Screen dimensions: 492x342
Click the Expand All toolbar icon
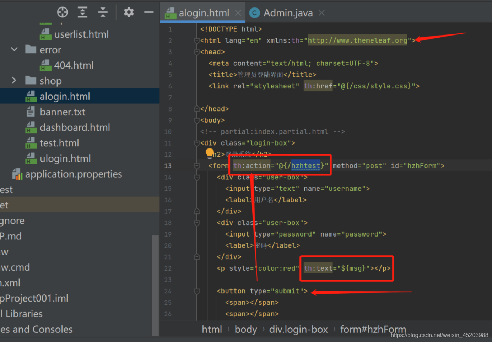tap(83, 12)
